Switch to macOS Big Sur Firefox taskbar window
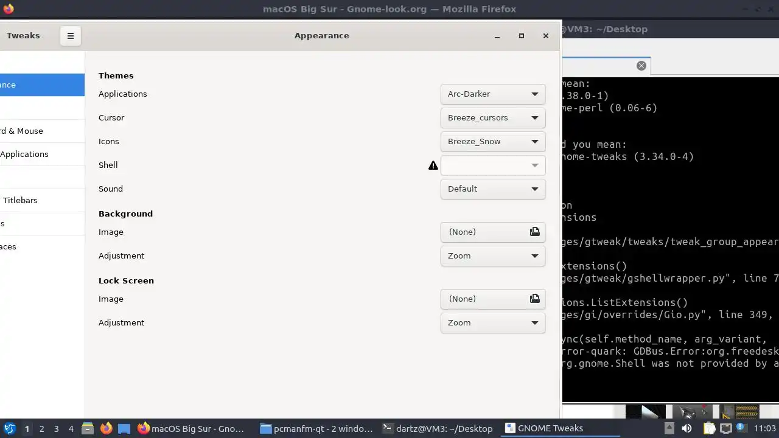This screenshot has height=438, width=779. tap(194, 428)
